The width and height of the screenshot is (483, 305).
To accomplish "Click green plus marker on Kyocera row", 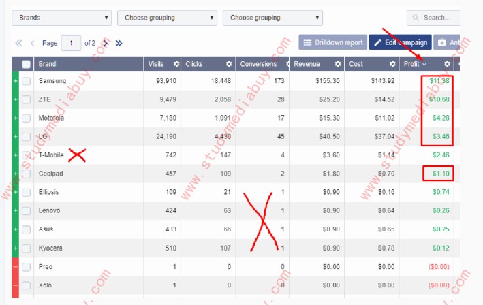I will pos(16,248).
